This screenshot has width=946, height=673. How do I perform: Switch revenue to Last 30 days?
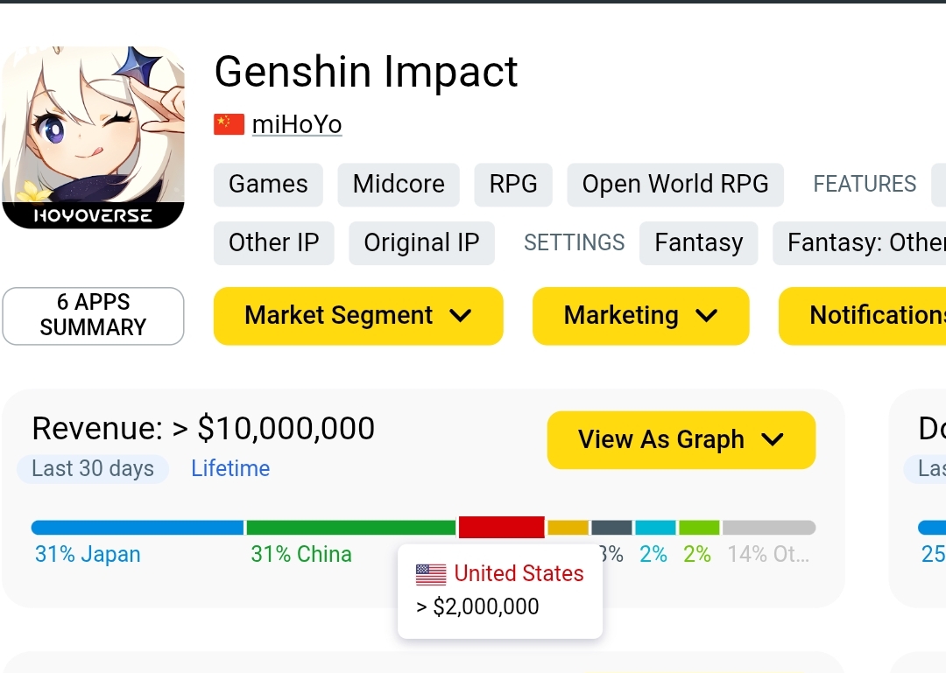[x=93, y=469]
